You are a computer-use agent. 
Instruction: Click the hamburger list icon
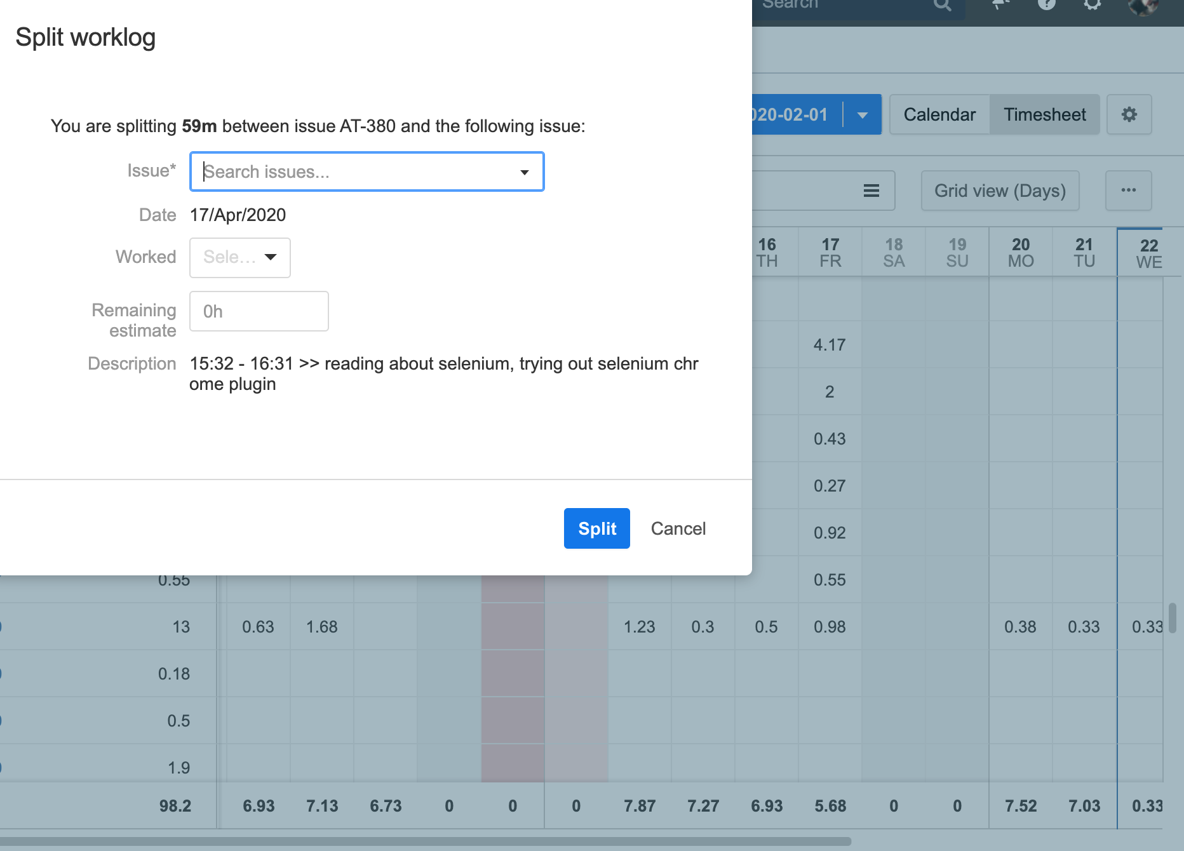tap(871, 191)
